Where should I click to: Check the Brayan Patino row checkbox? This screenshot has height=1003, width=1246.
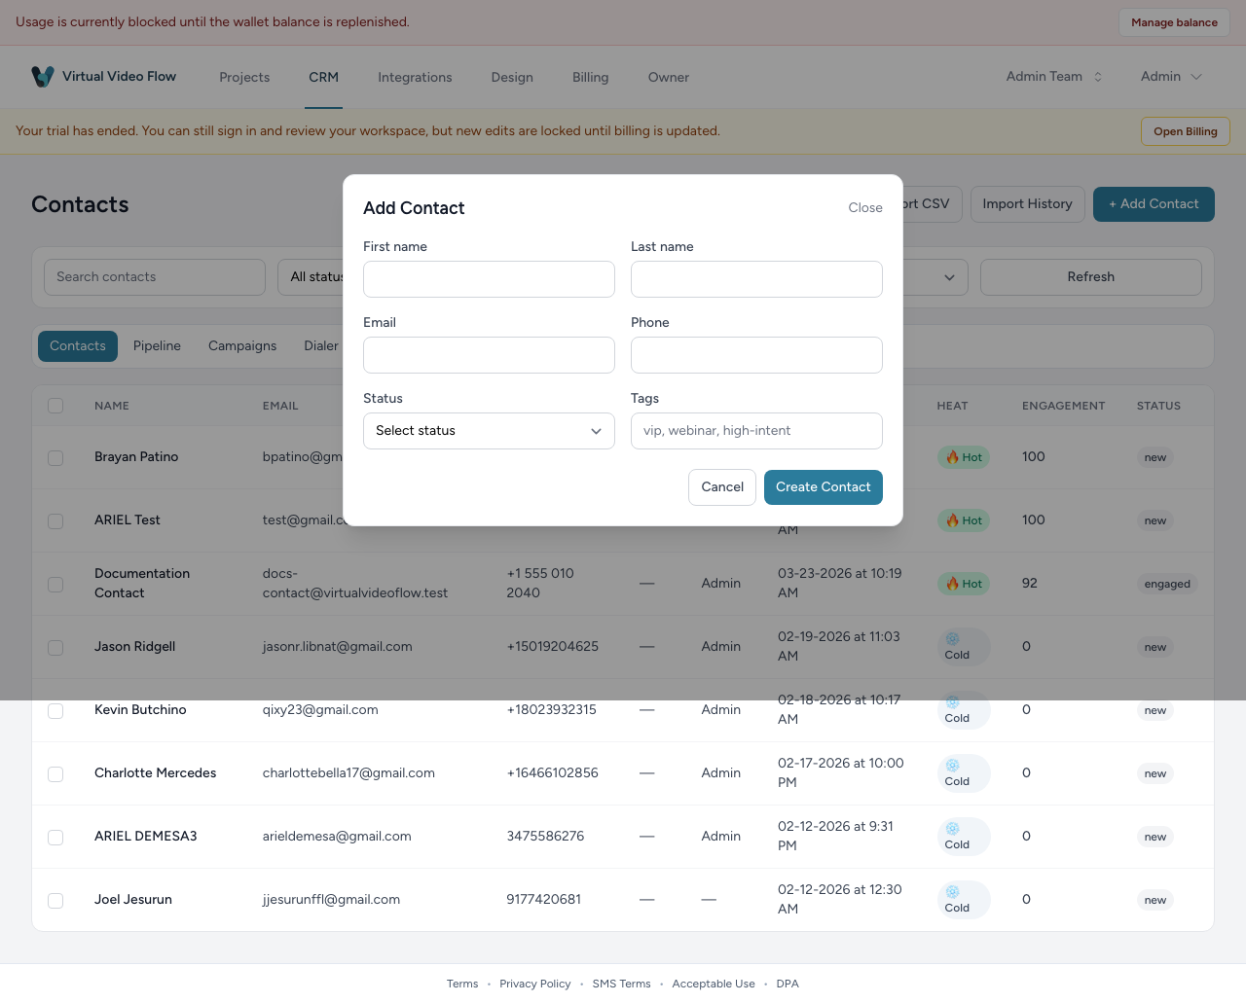(55, 458)
